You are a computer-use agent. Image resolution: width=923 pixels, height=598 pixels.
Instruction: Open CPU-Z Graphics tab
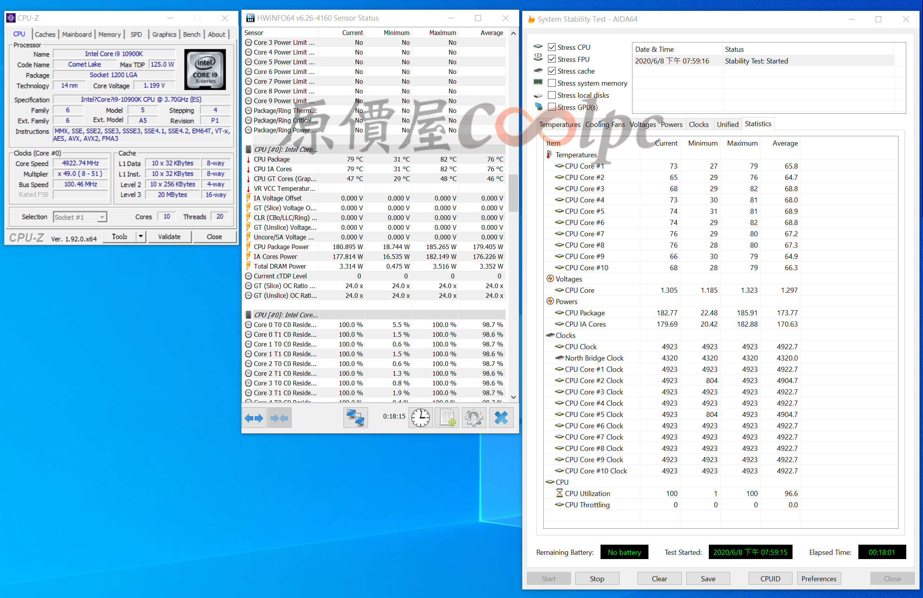pos(164,34)
